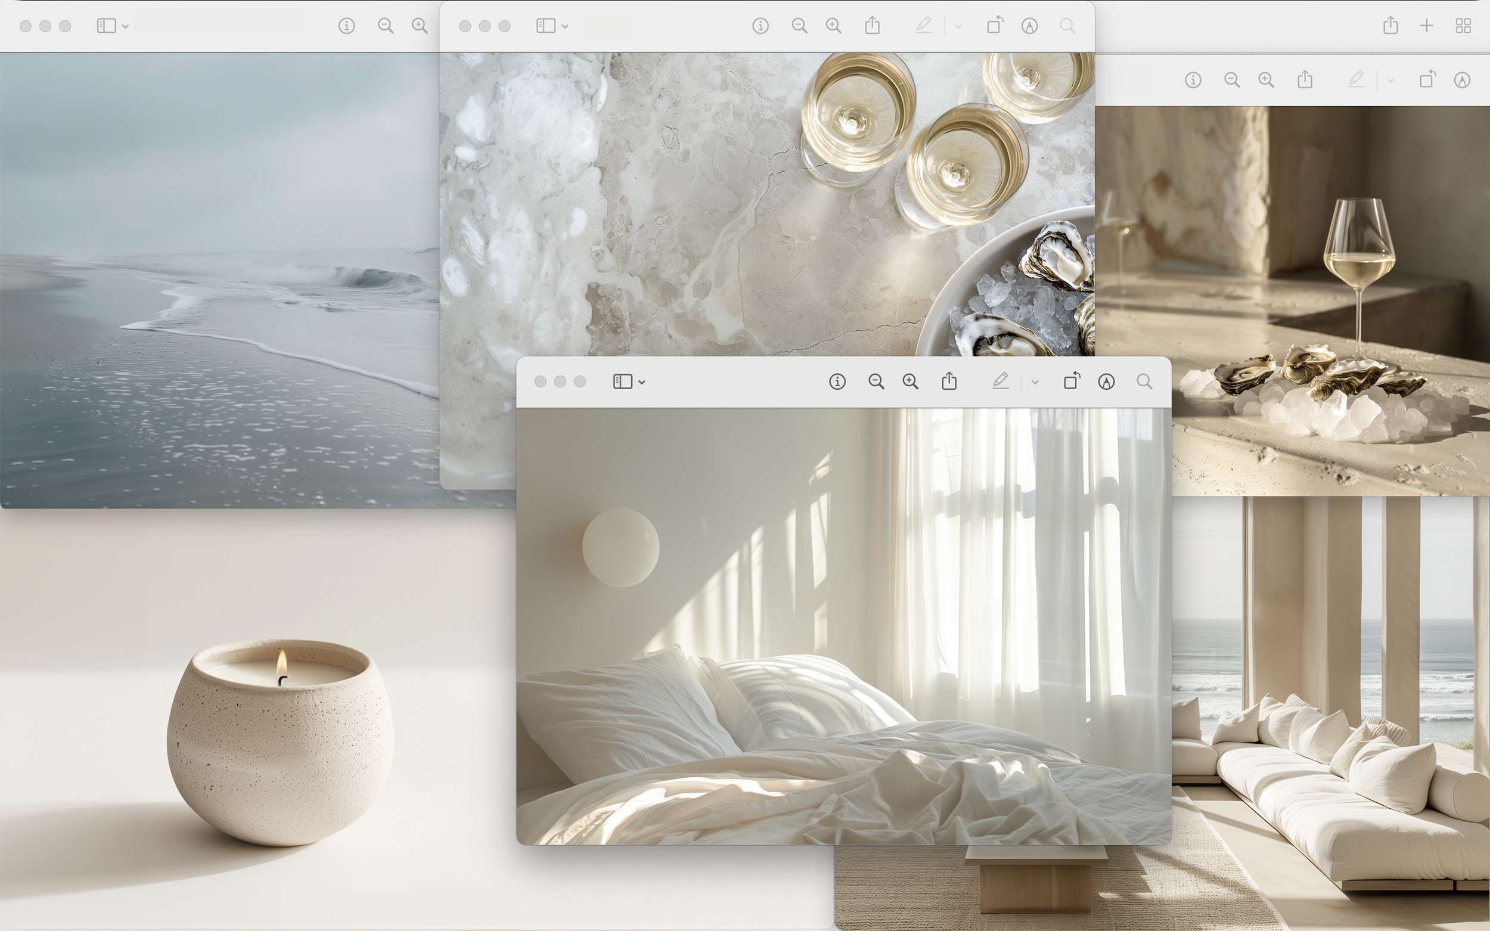Rotate image in the marble oysters window
Viewport: 1490px width, 931px height.
[994, 25]
